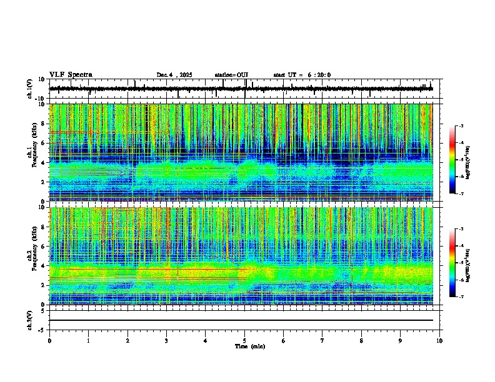Click the 'Time (min)' axis label
Image resolution: width=495 pixels, height=382 pixels.
250,346
